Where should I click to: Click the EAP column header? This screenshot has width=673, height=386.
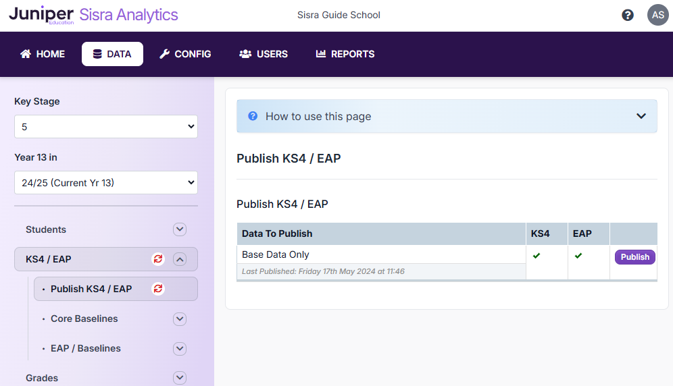pos(589,233)
